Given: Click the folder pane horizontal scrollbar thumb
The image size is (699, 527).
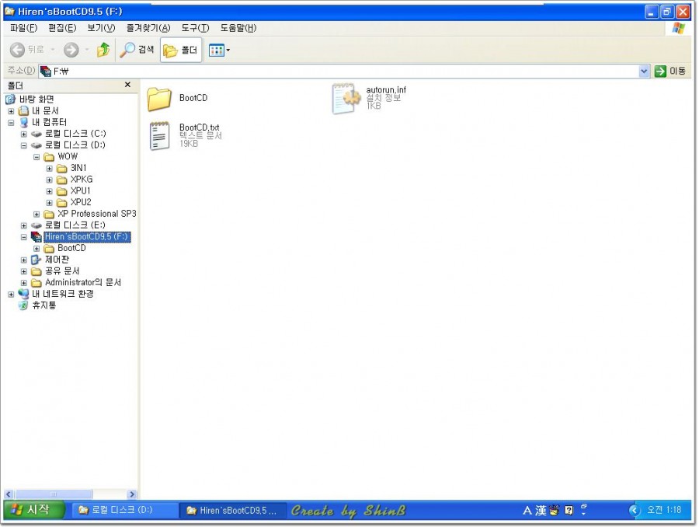Looking at the screenshot, I should pos(54,494).
